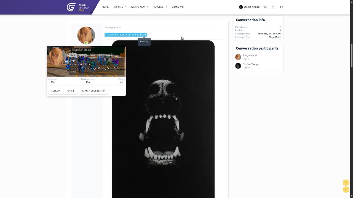Go to the Home menu item

click(x=105, y=7)
